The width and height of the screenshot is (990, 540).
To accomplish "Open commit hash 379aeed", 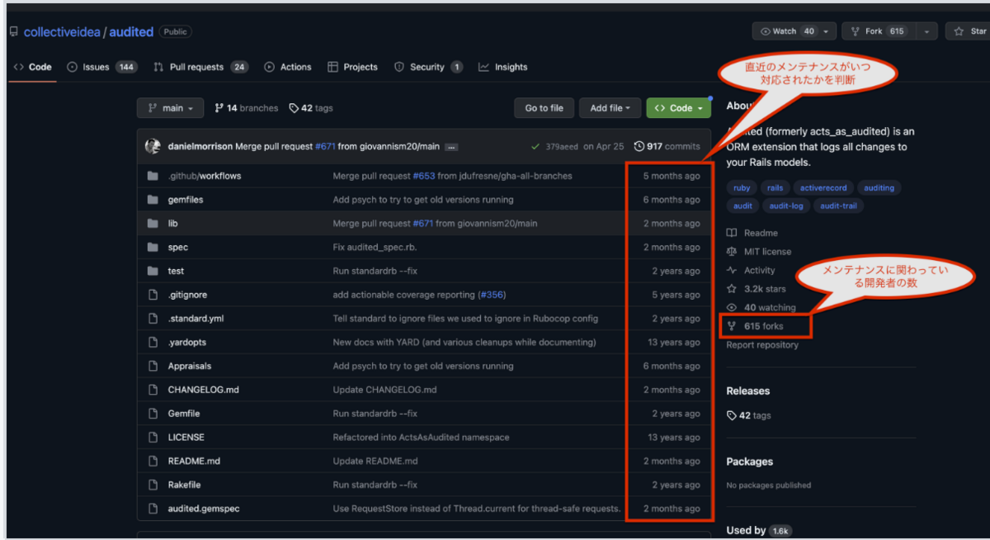I will pos(561,146).
